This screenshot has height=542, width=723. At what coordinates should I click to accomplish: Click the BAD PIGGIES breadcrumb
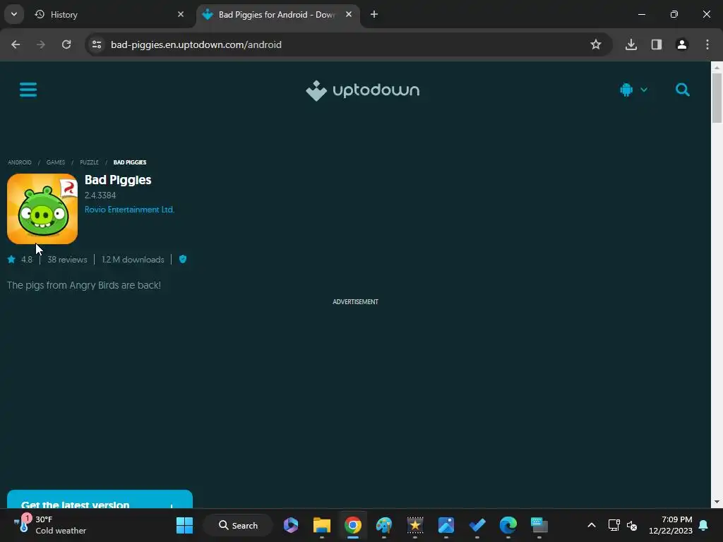pyautogui.click(x=130, y=162)
